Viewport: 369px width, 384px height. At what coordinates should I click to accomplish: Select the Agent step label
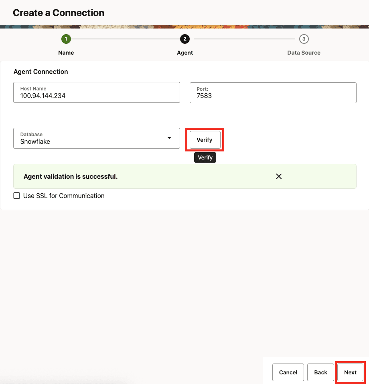click(185, 53)
